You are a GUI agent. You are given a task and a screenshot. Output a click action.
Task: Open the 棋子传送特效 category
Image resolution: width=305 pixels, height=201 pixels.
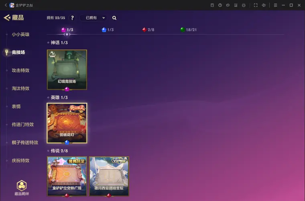pos(25,142)
